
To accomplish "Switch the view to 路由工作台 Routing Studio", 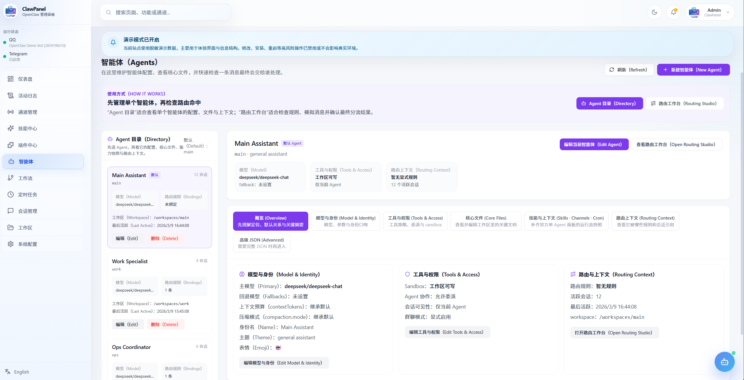I will [684, 103].
